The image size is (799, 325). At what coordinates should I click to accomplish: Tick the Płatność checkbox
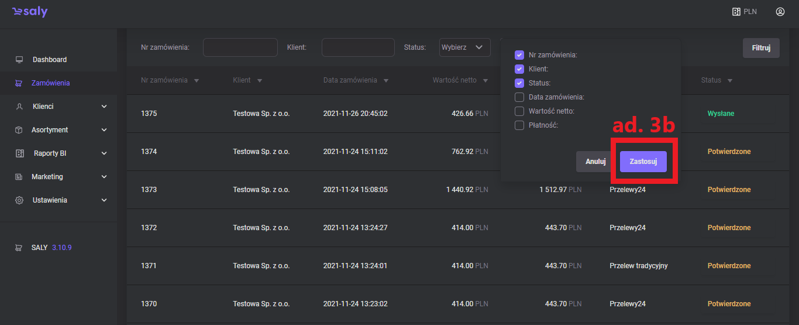click(x=519, y=125)
